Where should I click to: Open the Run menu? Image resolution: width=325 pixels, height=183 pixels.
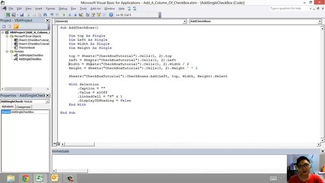[x=73, y=9]
